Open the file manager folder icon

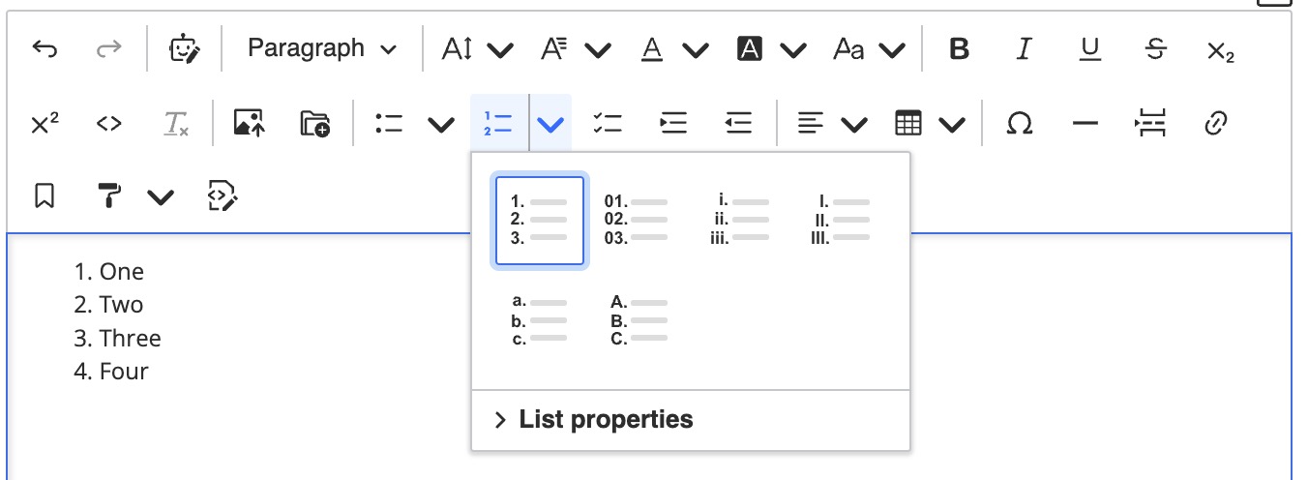click(314, 124)
